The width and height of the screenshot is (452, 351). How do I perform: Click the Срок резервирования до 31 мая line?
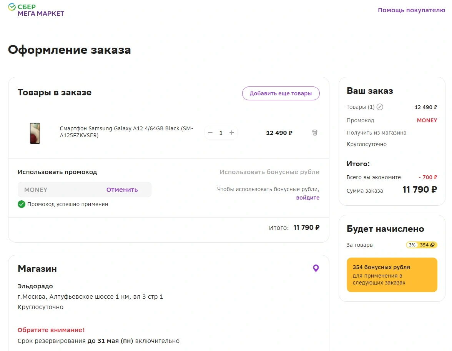point(98,341)
